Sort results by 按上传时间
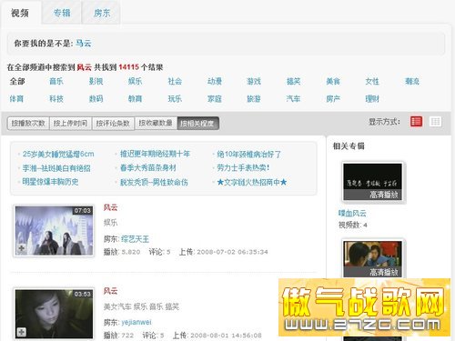 70,124
